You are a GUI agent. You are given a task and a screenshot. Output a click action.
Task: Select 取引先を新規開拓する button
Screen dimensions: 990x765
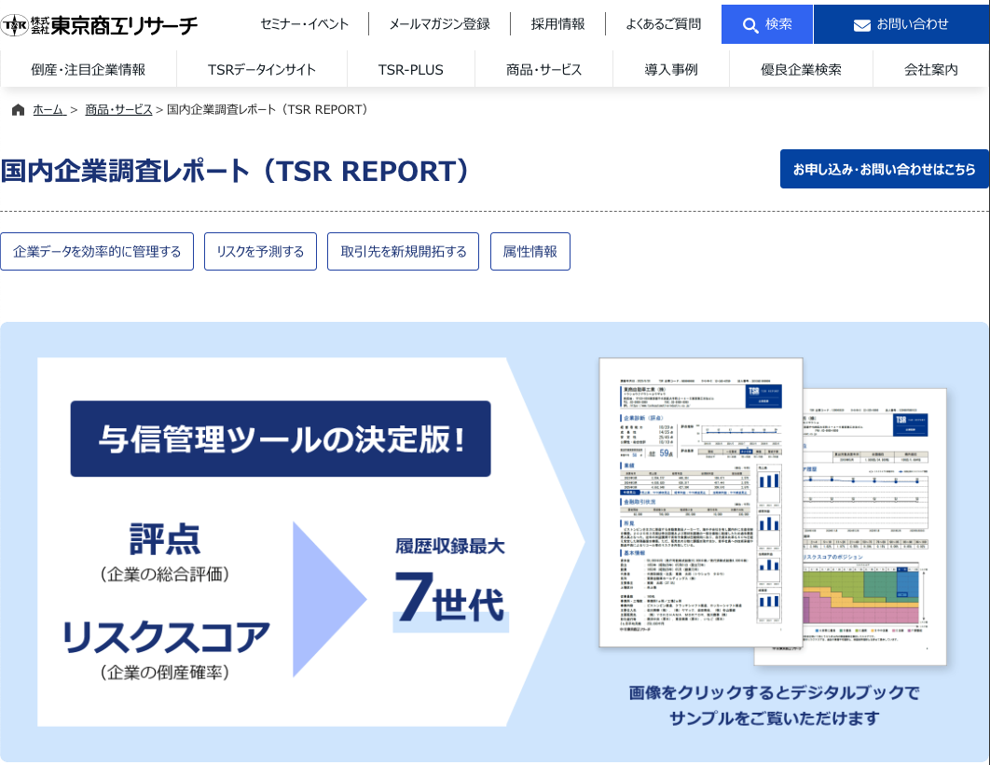click(x=404, y=251)
